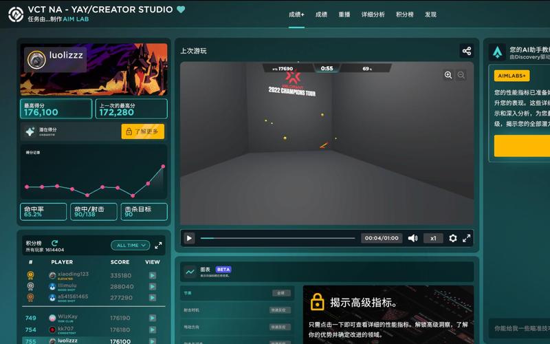View replay of kk707
Screen dimensions: 550x344
153,330
